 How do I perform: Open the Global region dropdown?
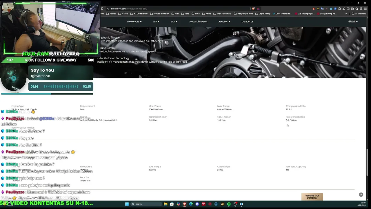[x=353, y=21]
